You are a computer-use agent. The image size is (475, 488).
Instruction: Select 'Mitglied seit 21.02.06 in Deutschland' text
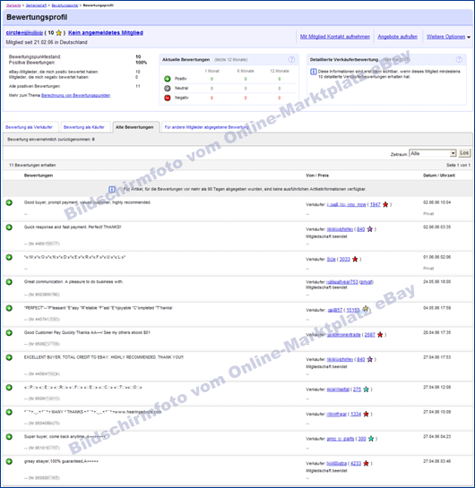[x=47, y=42]
